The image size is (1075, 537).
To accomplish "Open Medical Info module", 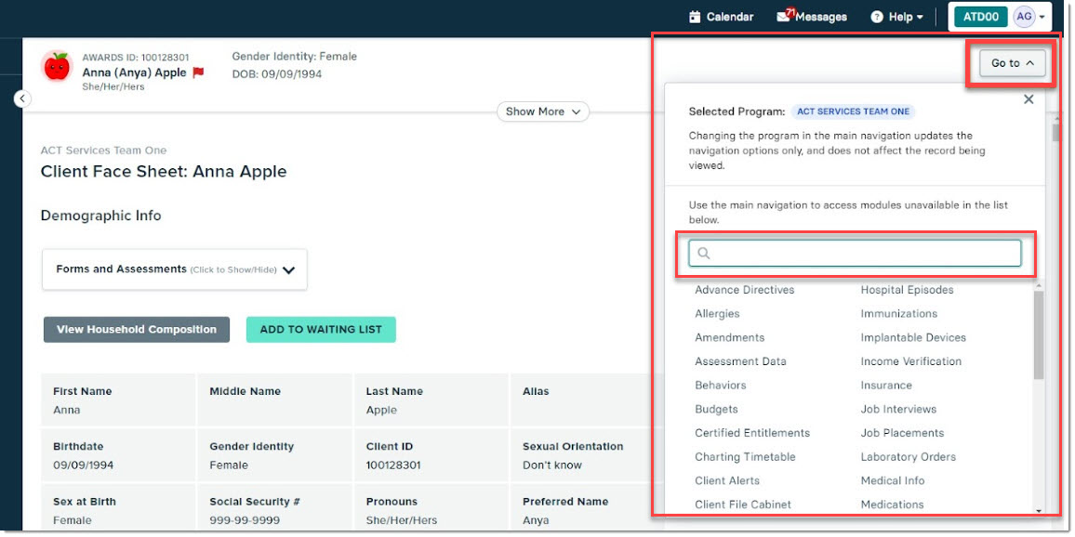I will coord(893,481).
